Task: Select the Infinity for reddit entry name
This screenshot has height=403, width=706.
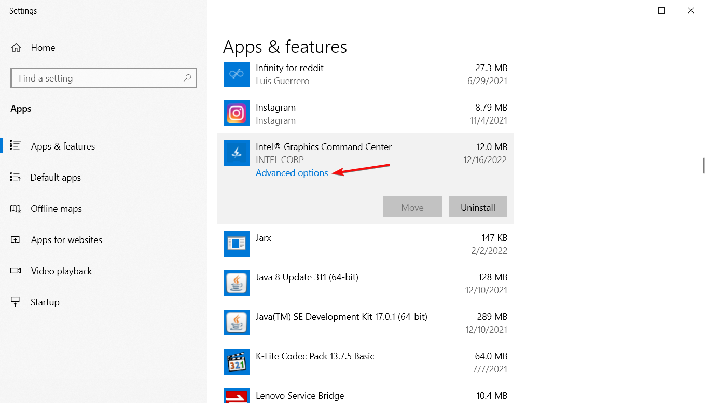Action: tap(289, 68)
